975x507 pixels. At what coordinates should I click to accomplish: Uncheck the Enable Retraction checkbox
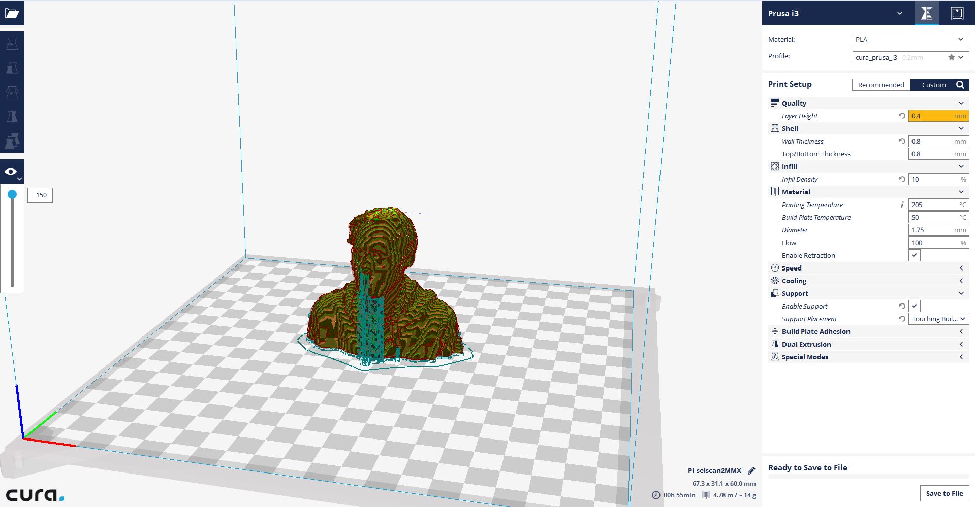click(x=914, y=255)
